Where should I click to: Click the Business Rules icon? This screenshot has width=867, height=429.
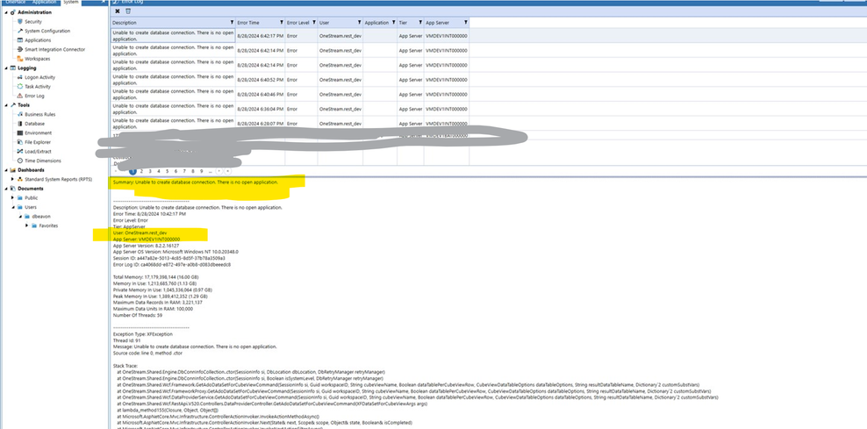coord(20,114)
